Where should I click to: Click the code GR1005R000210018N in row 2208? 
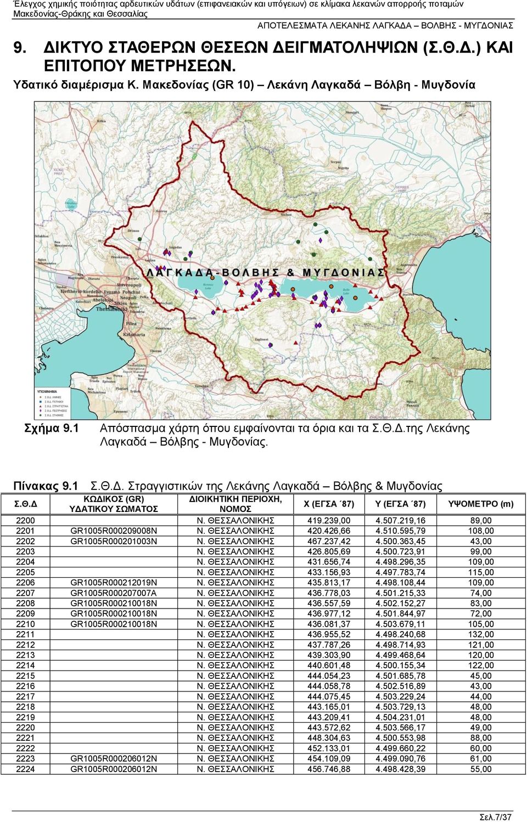coord(114,604)
